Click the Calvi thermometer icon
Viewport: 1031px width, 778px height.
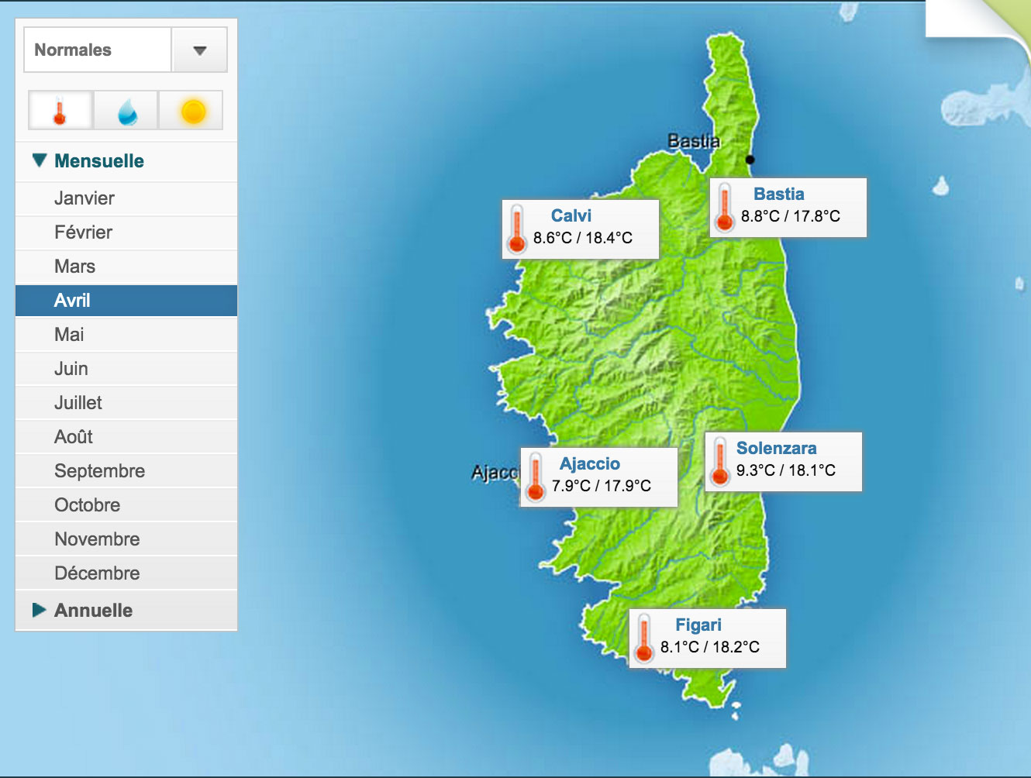tap(516, 229)
